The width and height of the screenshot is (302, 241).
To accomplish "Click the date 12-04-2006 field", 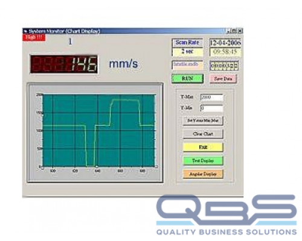I will coord(225,43).
